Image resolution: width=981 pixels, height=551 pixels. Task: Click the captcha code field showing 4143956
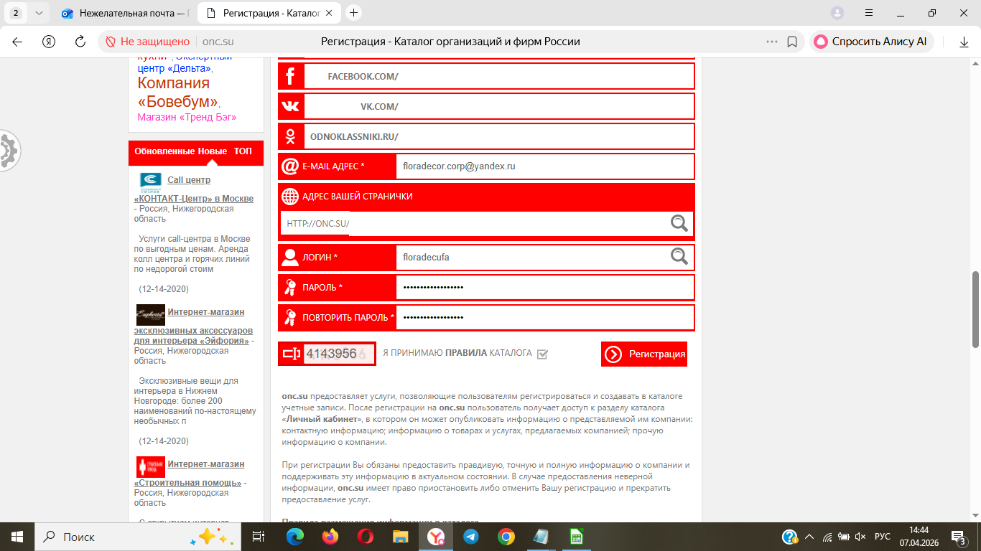point(339,354)
